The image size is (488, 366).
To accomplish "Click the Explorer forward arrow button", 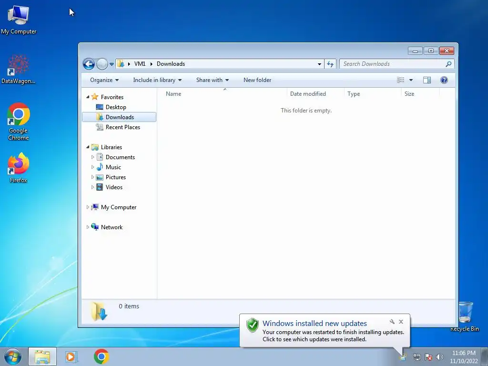I will [102, 64].
